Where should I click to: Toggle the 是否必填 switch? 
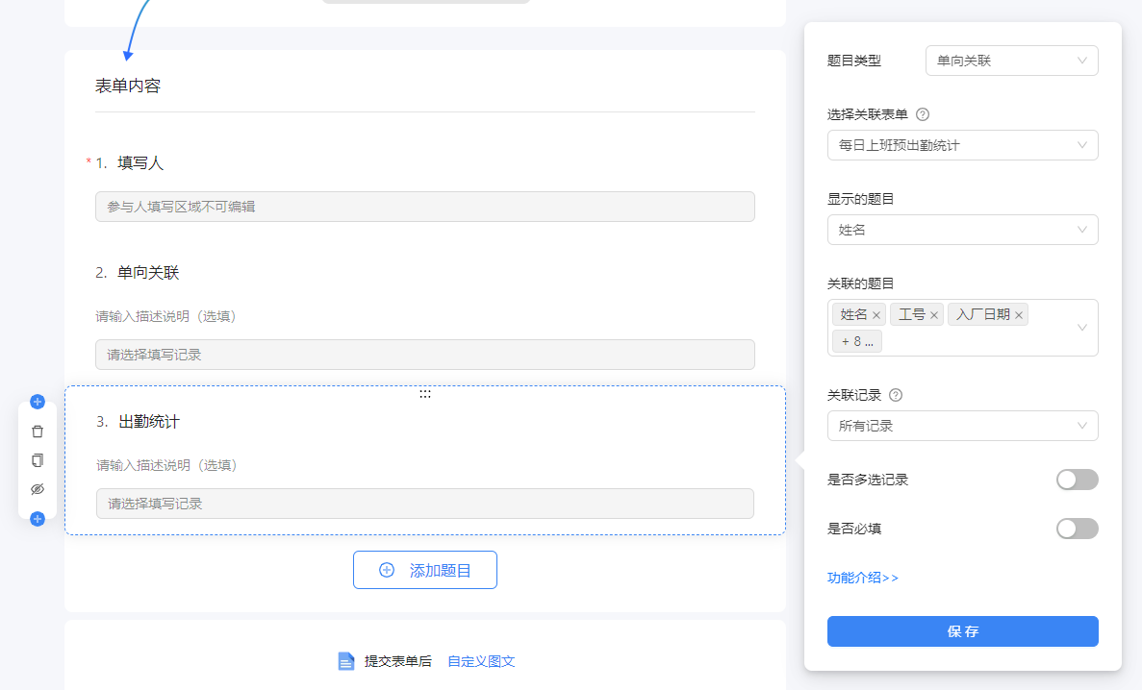tap(1078, 529)
